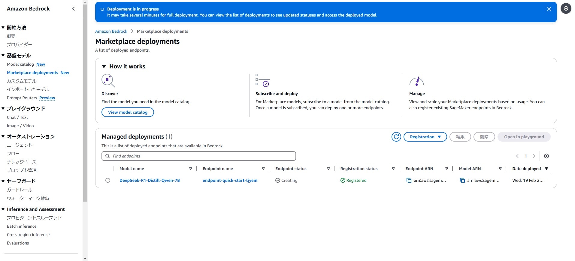The width and height of the screenshot is (575, 261).
Task: Refresh the managed deployments list
Action: [x=396, y=137]
